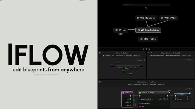Viewport: 195px width, 109px height.
Task: Click the LINE output pin
Action: [x=131, y=99]
